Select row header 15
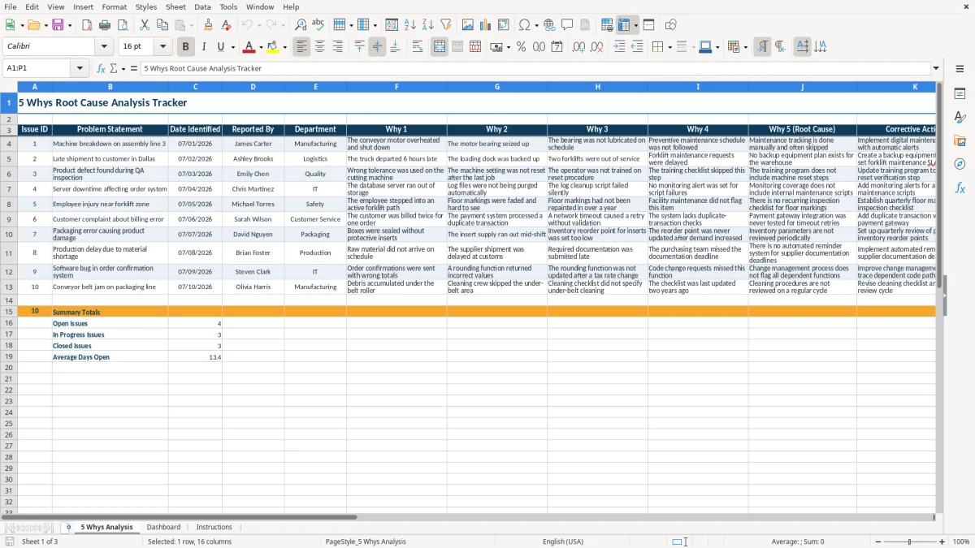 pyautogui.click(x=9, y=312)
